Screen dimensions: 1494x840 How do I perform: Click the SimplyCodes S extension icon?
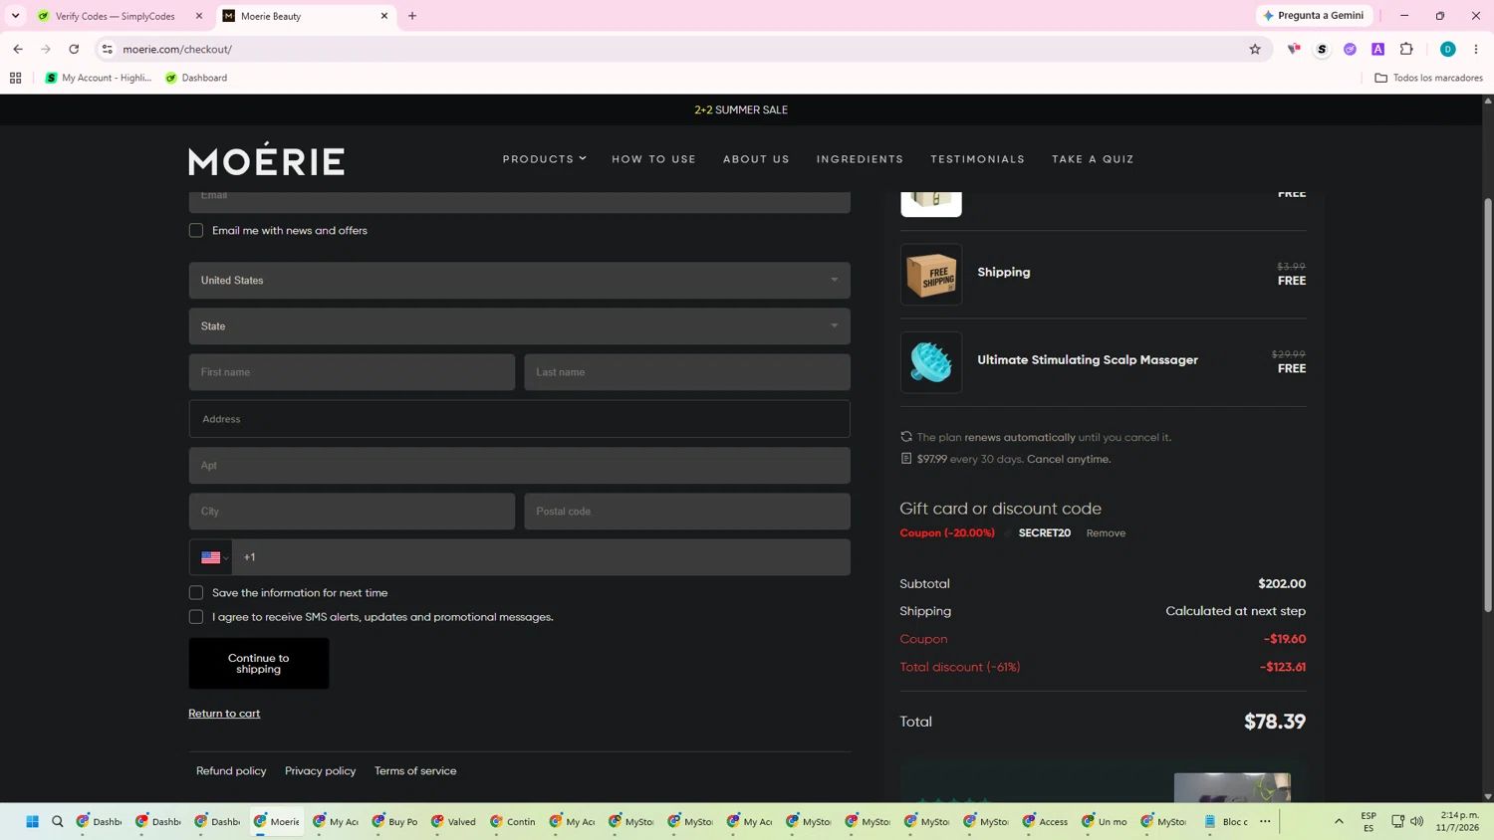click(x=1322, y=49)
